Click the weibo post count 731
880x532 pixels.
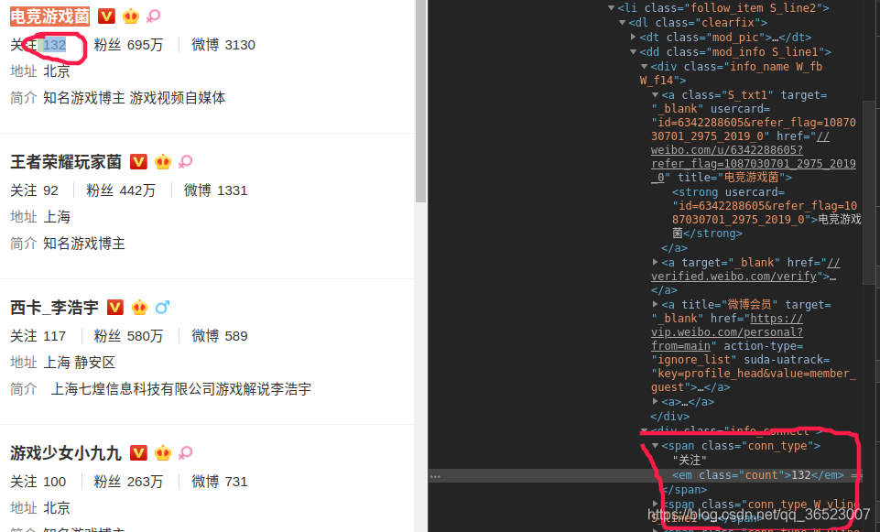(235, 482)
